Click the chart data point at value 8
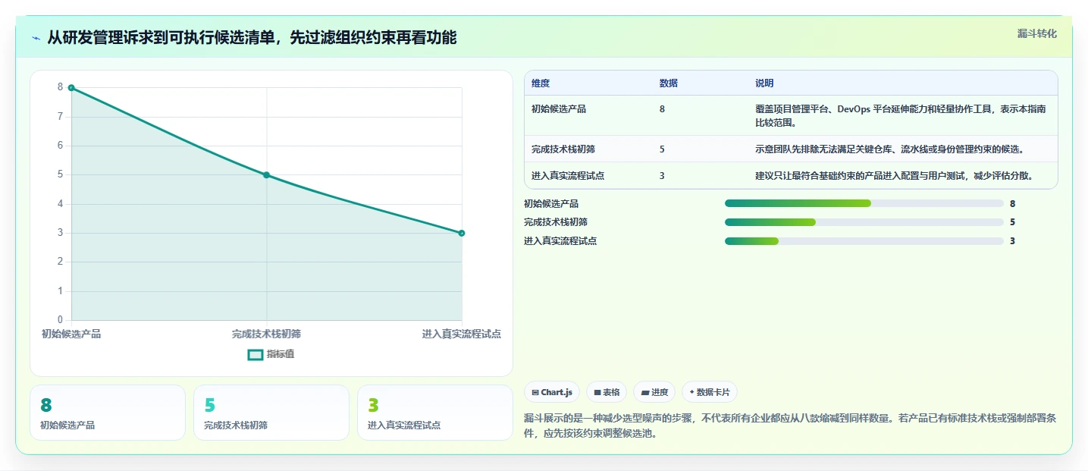 71,88
